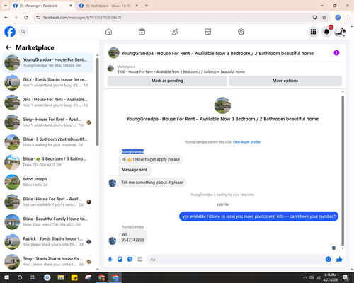
Task: Open the emoji picker in message box
Action: click(328, 260)
